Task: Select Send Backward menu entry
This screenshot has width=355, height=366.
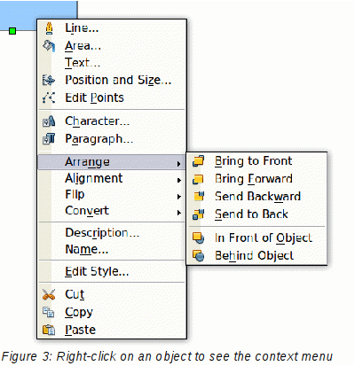Action: tap(256, 197)
